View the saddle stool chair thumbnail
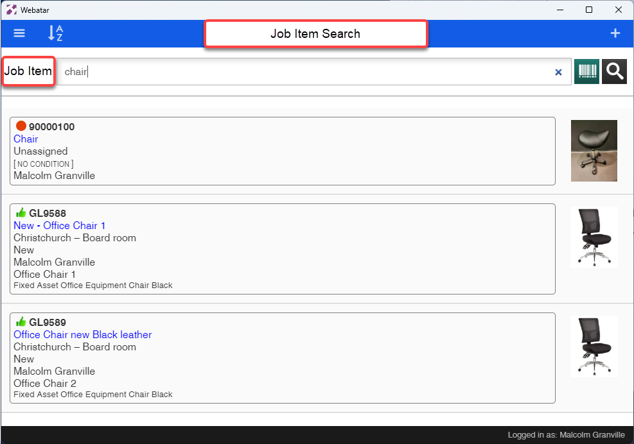The width and height of the screenshot is (634, 444). click(x=594, y=151)
